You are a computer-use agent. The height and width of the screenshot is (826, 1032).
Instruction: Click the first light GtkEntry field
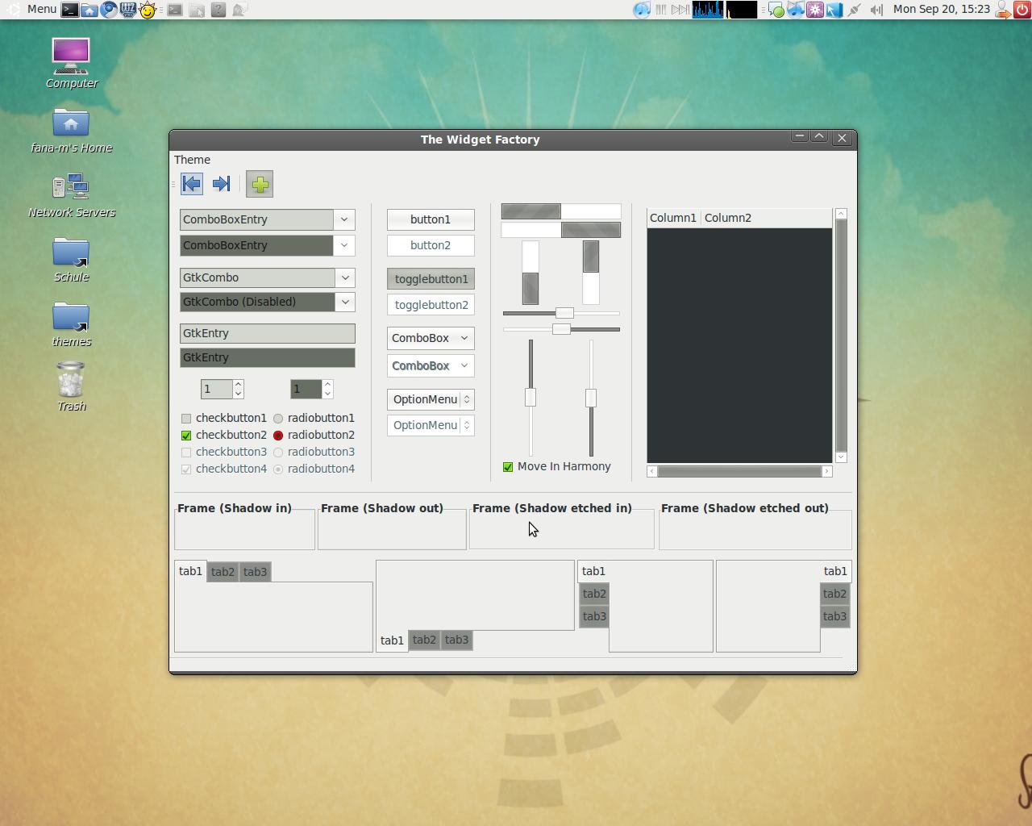[267, 333]
